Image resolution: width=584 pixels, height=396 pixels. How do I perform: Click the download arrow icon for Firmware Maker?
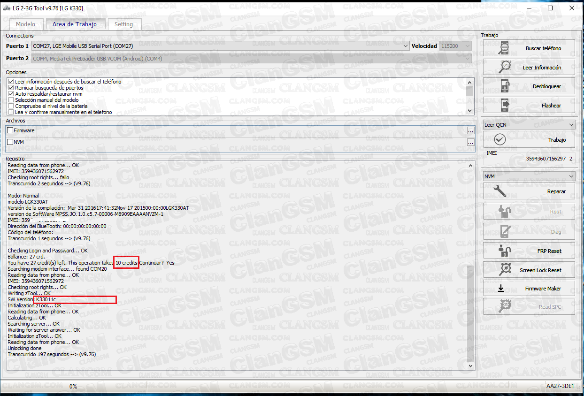[x=501, y=289]
